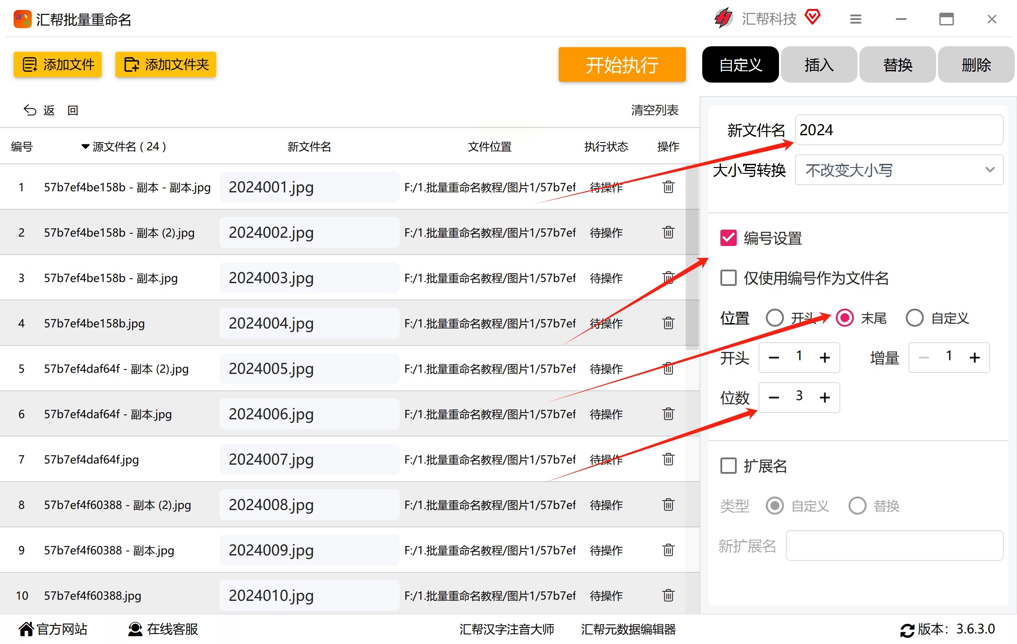Open 在线客服 support icon
Screen dimensions: 1017x644
pyautogui.click(x=135, y=629)
